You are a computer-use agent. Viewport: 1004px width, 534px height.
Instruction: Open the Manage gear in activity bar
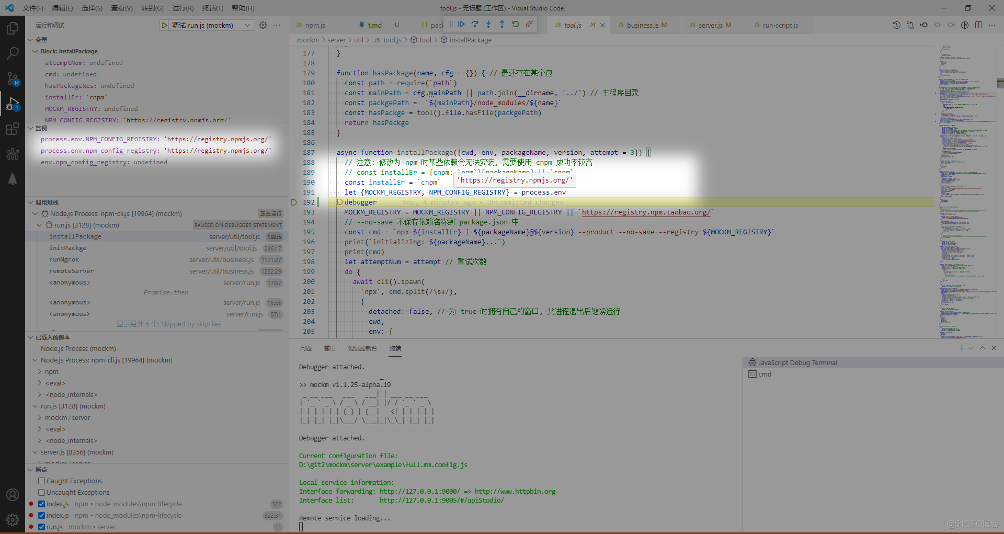click(13, 519)
